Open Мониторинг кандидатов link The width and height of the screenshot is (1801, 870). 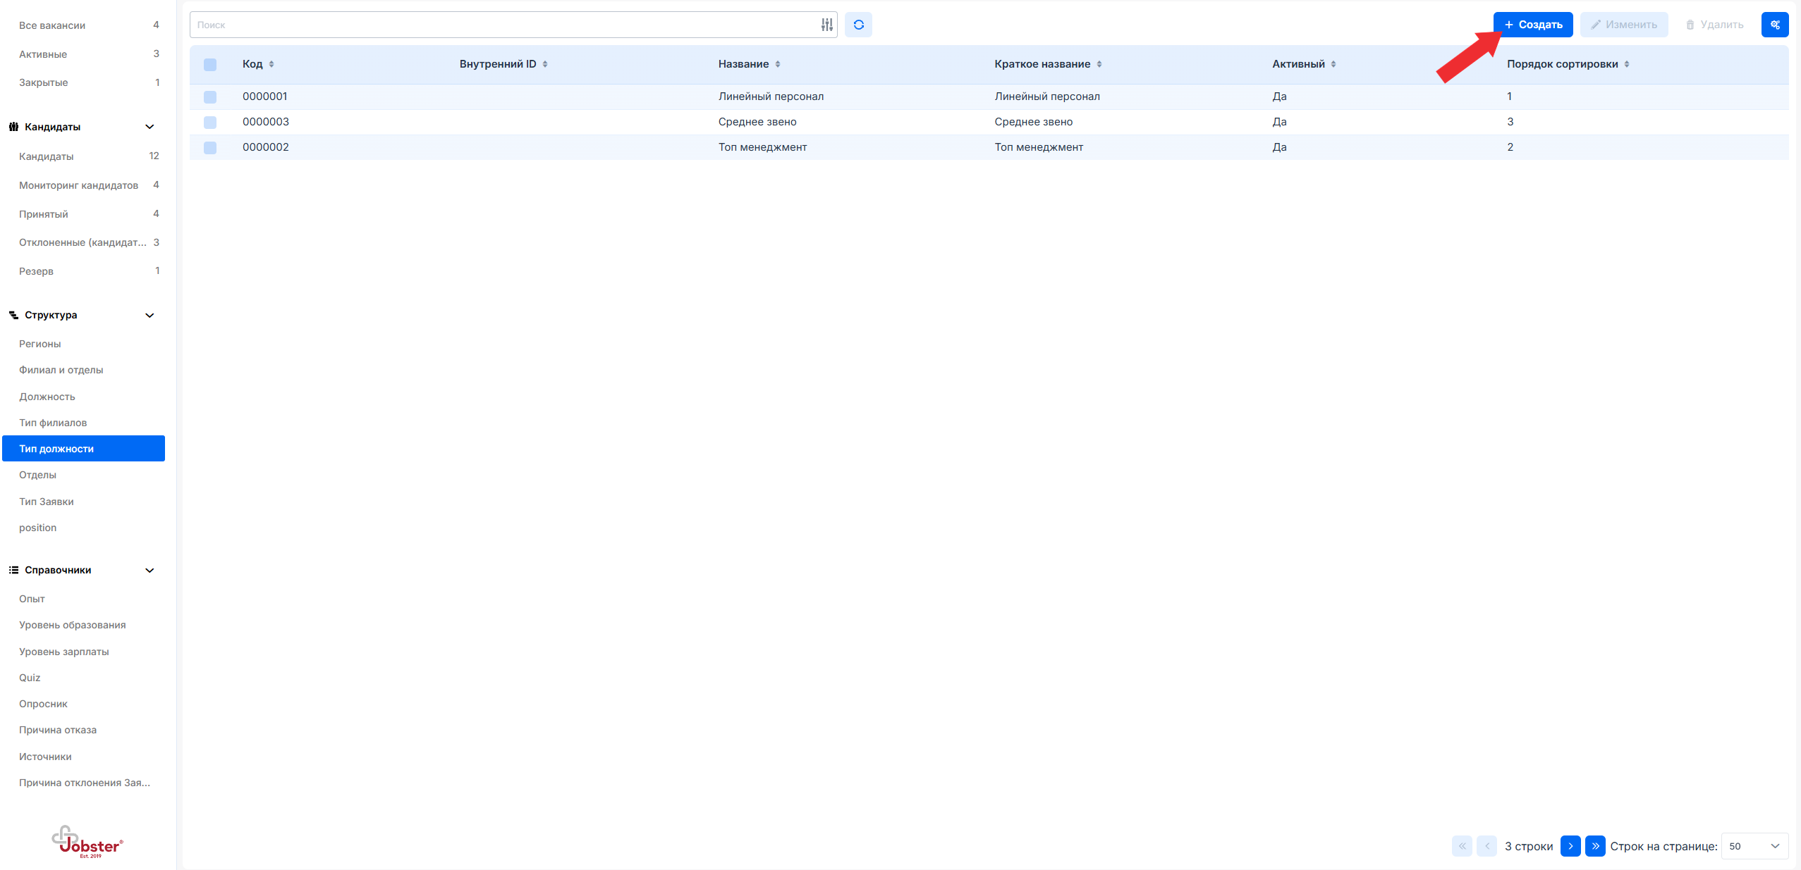[x=78, y=185]
